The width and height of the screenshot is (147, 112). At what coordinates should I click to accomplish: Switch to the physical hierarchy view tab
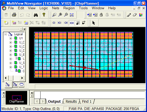(15, 84)
